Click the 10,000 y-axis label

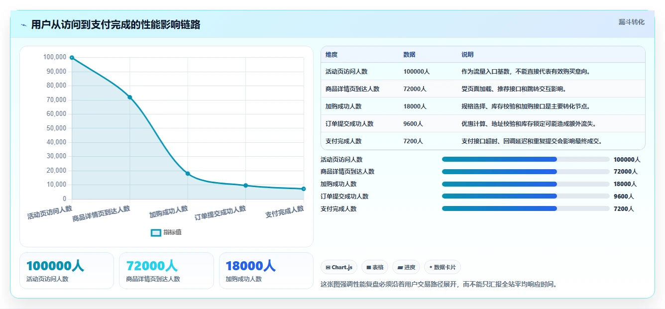(56, 185)
